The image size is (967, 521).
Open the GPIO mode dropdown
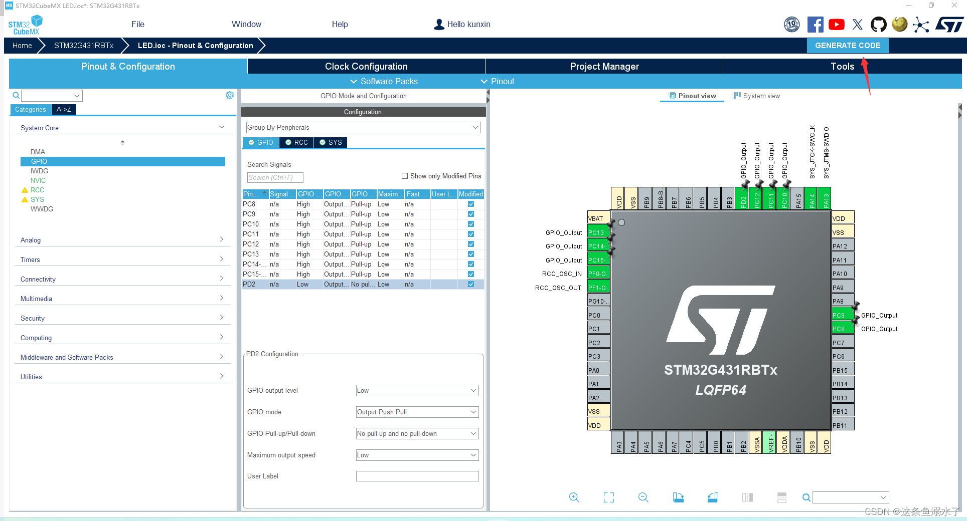point(417,412)
